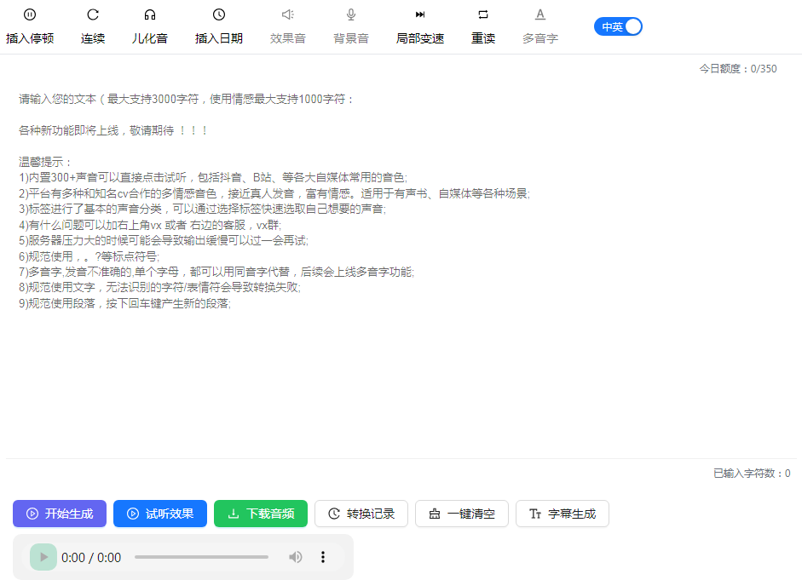Image resolution: width=802 pixels, height=580 pixels.
Task: Click the 试听效果 preview button
Action: [159, 514]
